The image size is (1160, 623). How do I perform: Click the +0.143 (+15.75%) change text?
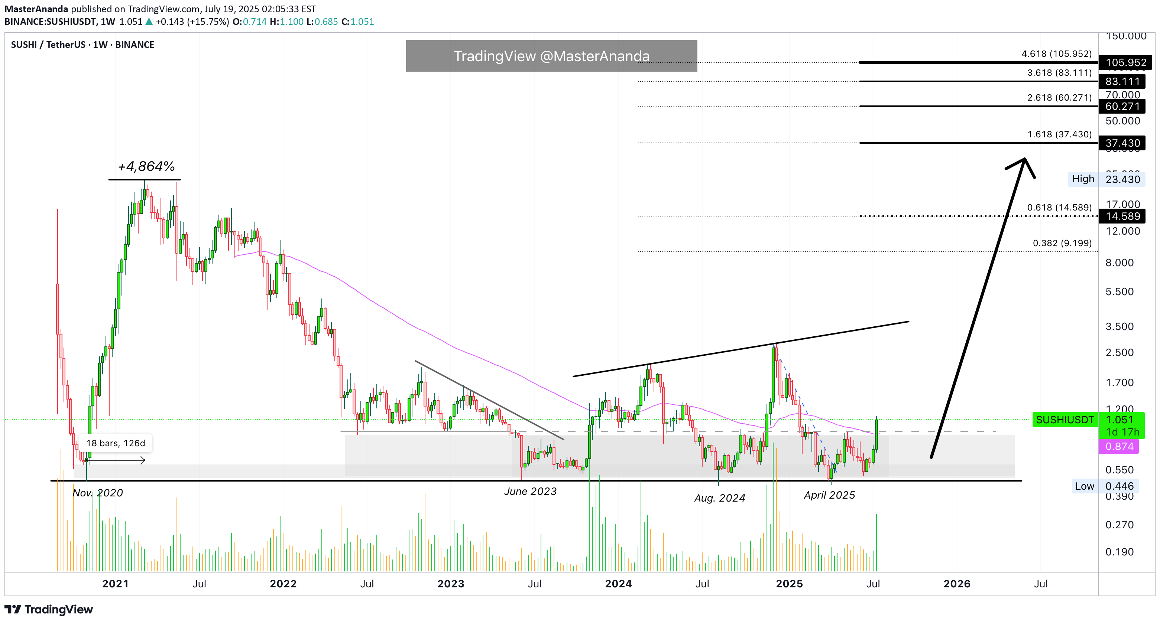click(x=192, y=22)
